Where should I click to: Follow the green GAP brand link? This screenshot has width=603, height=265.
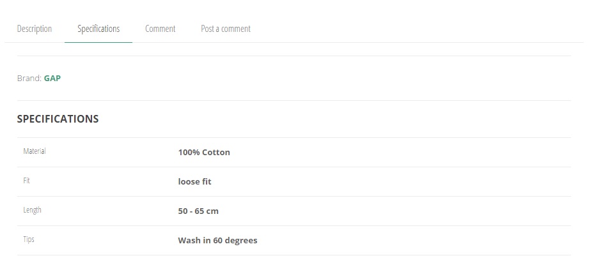(x=52, y=79)
